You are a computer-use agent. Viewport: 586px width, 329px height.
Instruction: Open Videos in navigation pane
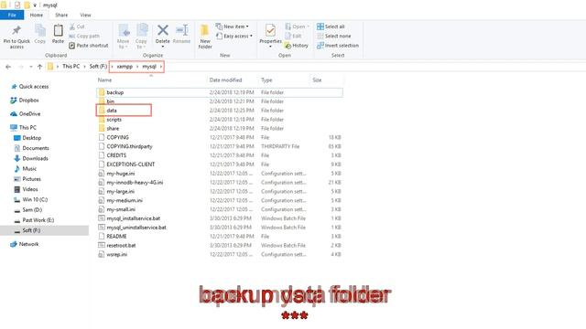coord(26,189)
